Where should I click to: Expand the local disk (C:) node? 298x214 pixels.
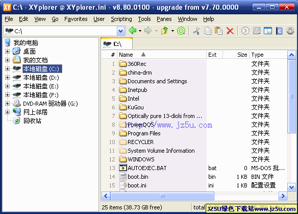7,68
